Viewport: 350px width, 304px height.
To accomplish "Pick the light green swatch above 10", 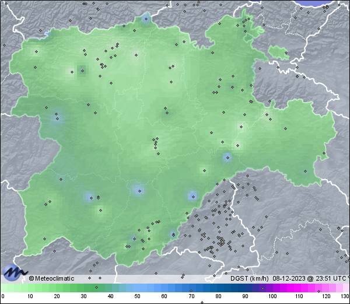I will click(30, 288).
